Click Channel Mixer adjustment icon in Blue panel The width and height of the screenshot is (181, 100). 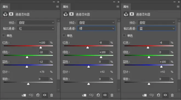point(126,14)
